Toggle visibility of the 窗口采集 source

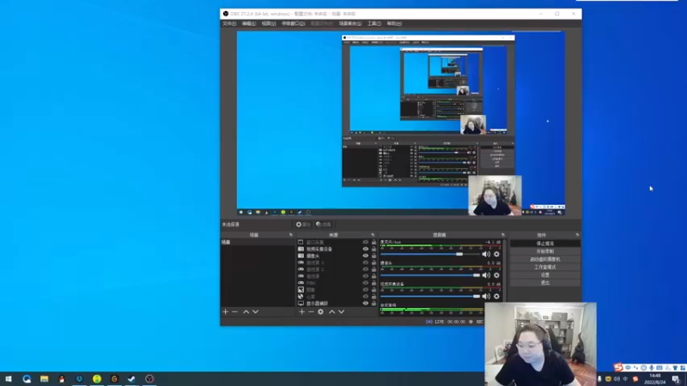[x=366, y=242]
